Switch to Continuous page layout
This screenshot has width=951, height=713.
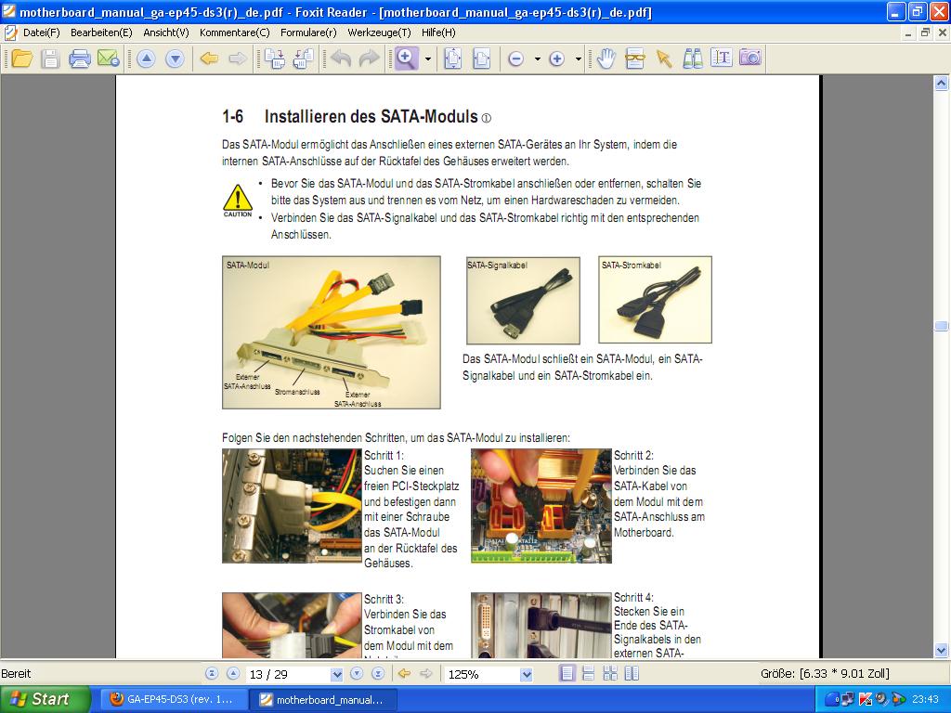[x=588, y=674]
